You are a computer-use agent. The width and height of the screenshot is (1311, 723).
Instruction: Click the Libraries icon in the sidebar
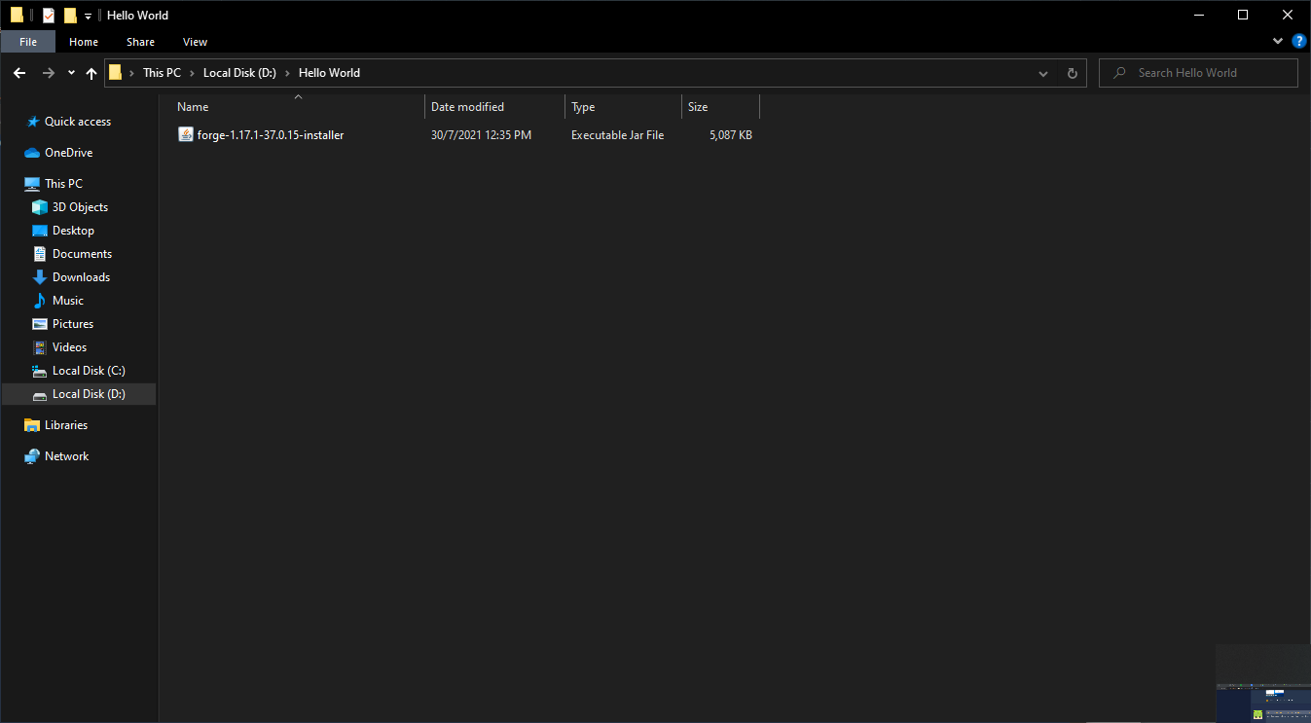32,425
